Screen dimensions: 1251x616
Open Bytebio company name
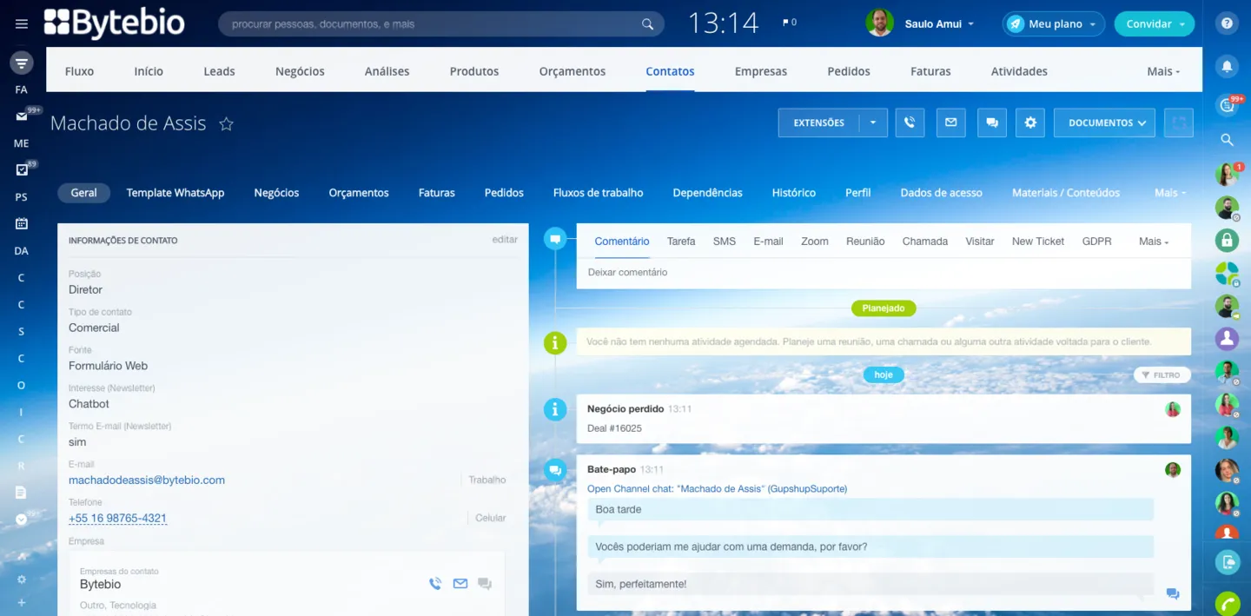pyautogui.click(x=100, y=584)
